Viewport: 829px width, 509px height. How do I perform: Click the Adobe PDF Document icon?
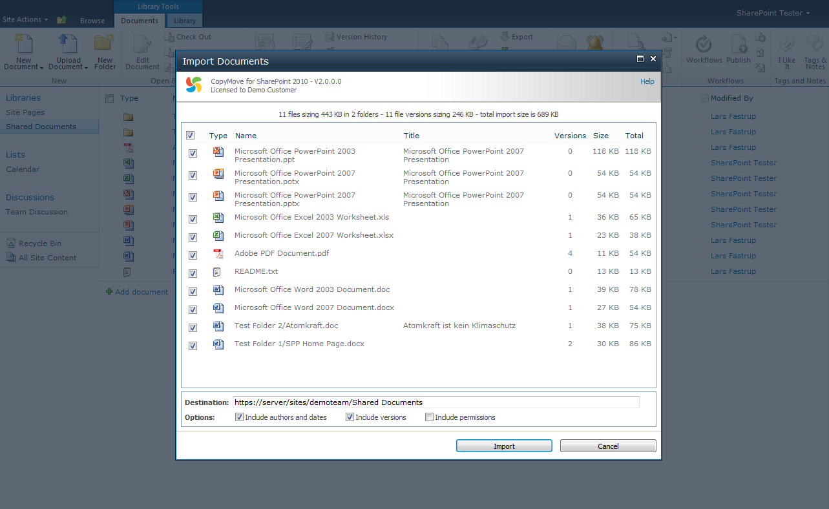(218, 254)
